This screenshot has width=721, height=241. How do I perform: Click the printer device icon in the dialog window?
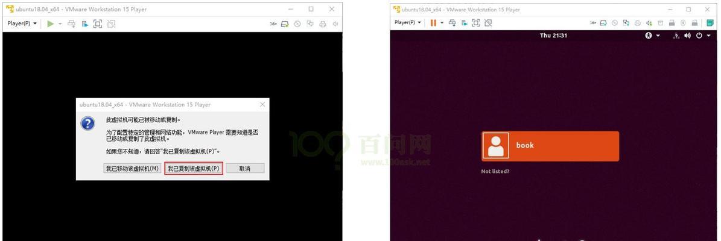[x=323, y=24]
